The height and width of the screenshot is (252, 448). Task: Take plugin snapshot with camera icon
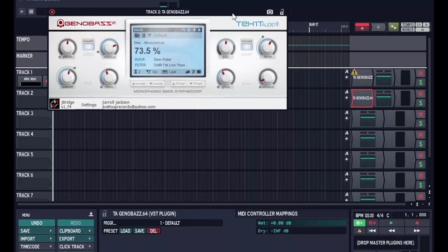(x=270, y=12)
